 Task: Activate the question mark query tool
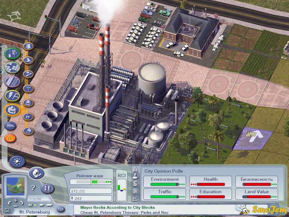[x=33, y=188]
